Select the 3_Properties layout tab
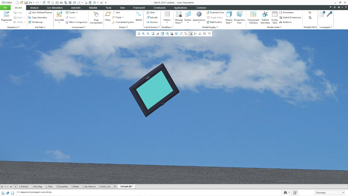The height and width of the screenshot is (196, 348). (x=62, y=187)
